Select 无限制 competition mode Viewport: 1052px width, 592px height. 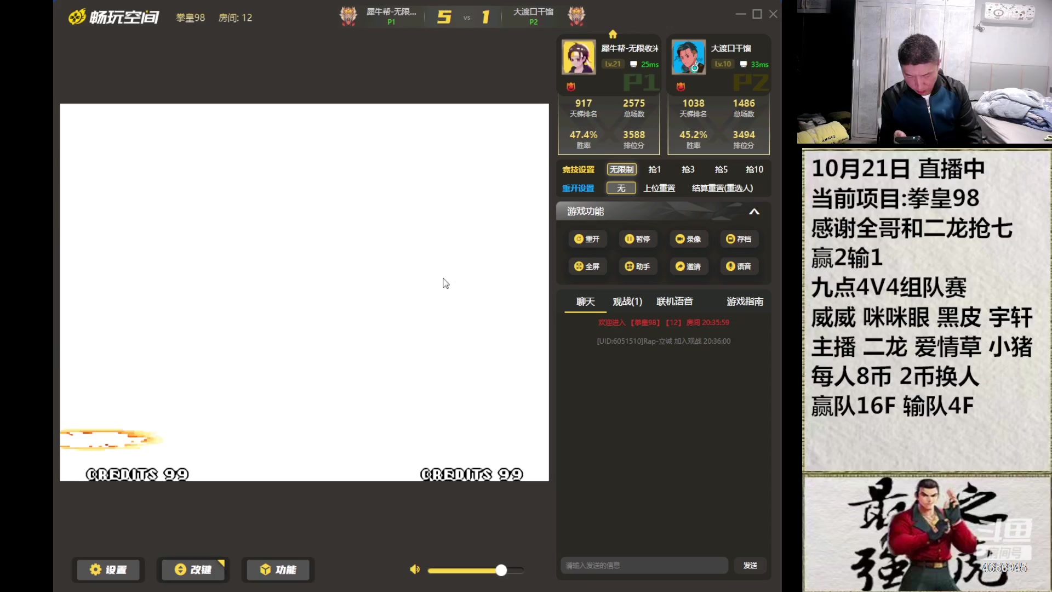[621, 169]
